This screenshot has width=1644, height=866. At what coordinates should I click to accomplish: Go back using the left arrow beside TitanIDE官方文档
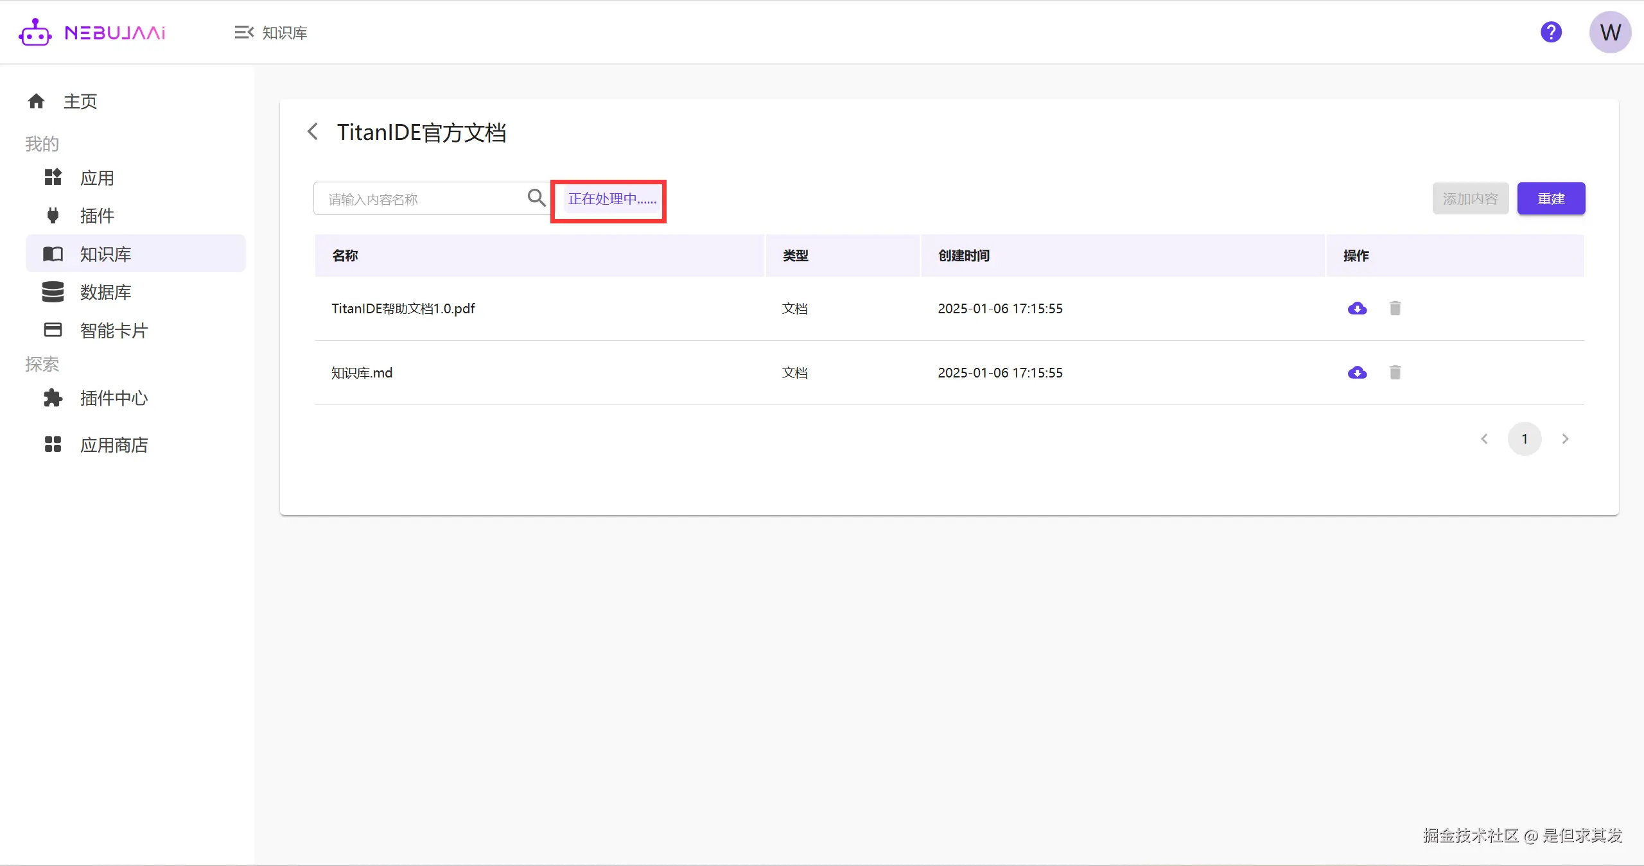click(x=313, y=132)
